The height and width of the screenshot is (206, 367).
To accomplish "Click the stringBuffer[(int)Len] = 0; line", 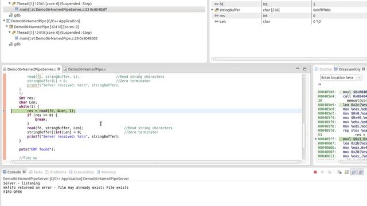I will point(54,132).
